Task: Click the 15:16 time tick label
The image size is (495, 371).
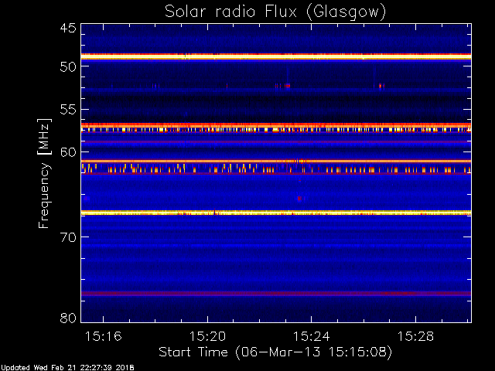Action: [x=103, y=336]
